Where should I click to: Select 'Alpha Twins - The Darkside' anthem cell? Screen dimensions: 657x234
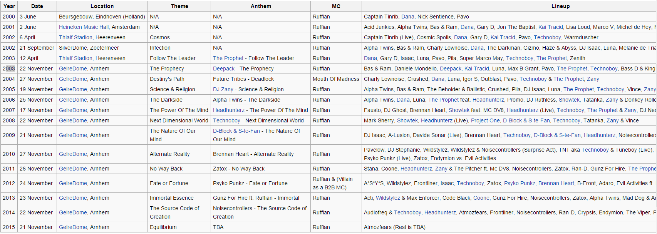(261, 100)
